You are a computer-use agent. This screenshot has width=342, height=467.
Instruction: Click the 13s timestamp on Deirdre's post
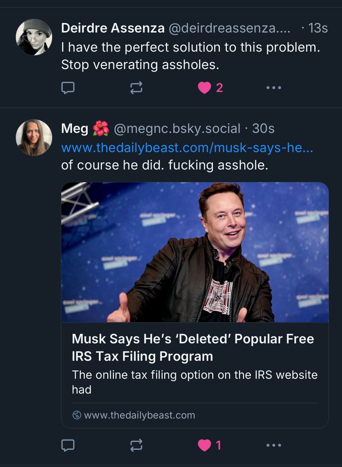click(x=316, y=28)
